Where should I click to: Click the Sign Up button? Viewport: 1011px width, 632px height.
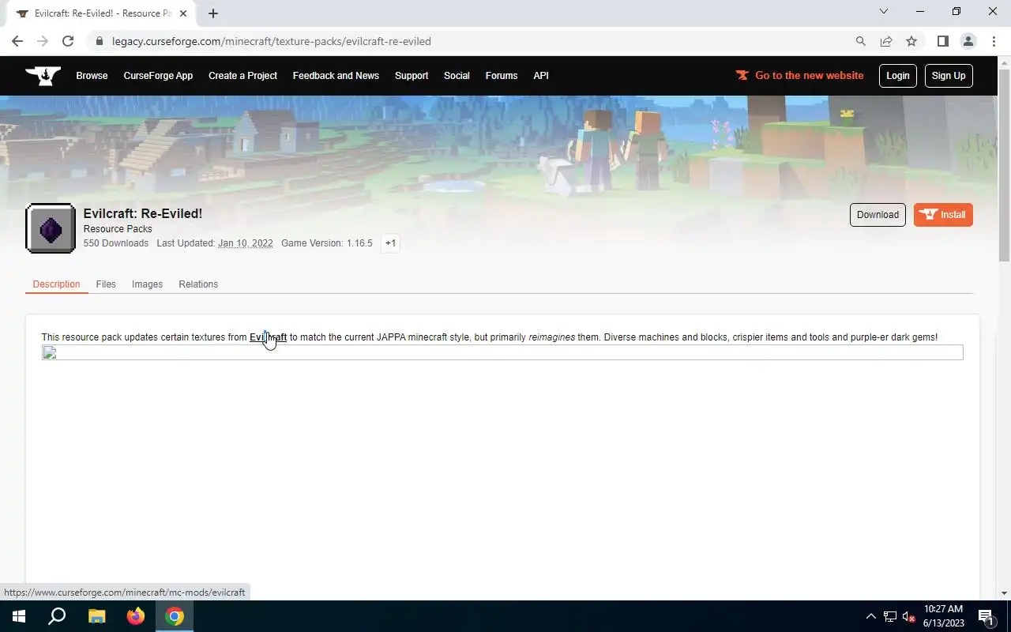tap(949, 76)
